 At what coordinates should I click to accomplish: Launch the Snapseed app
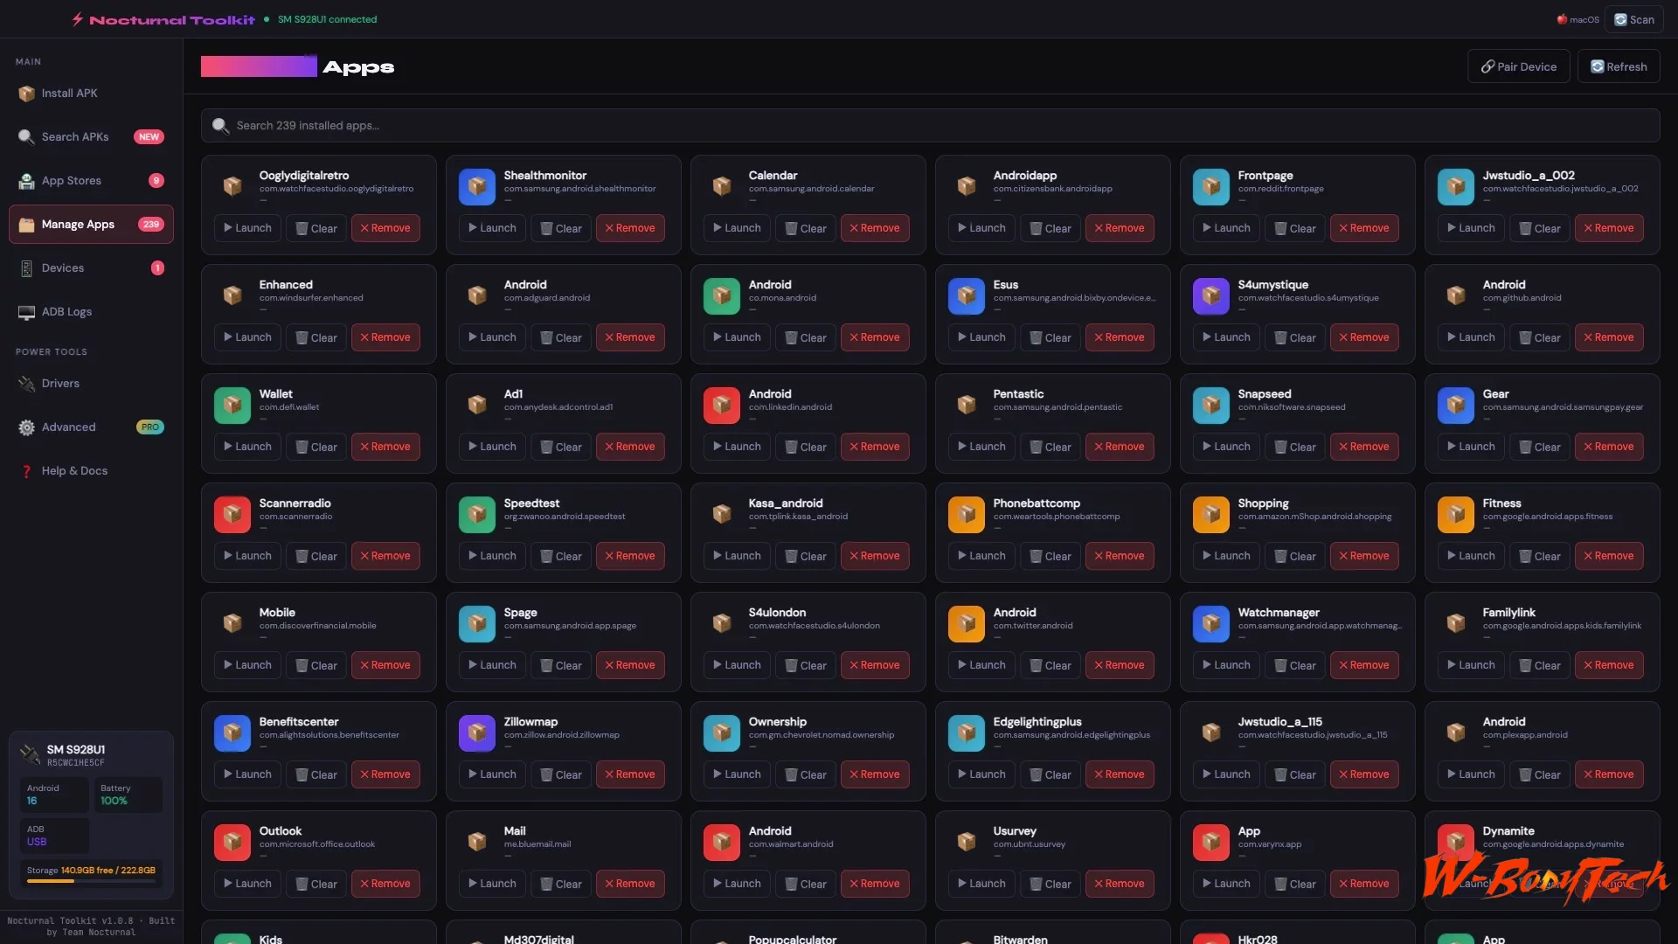(1226, 447)
